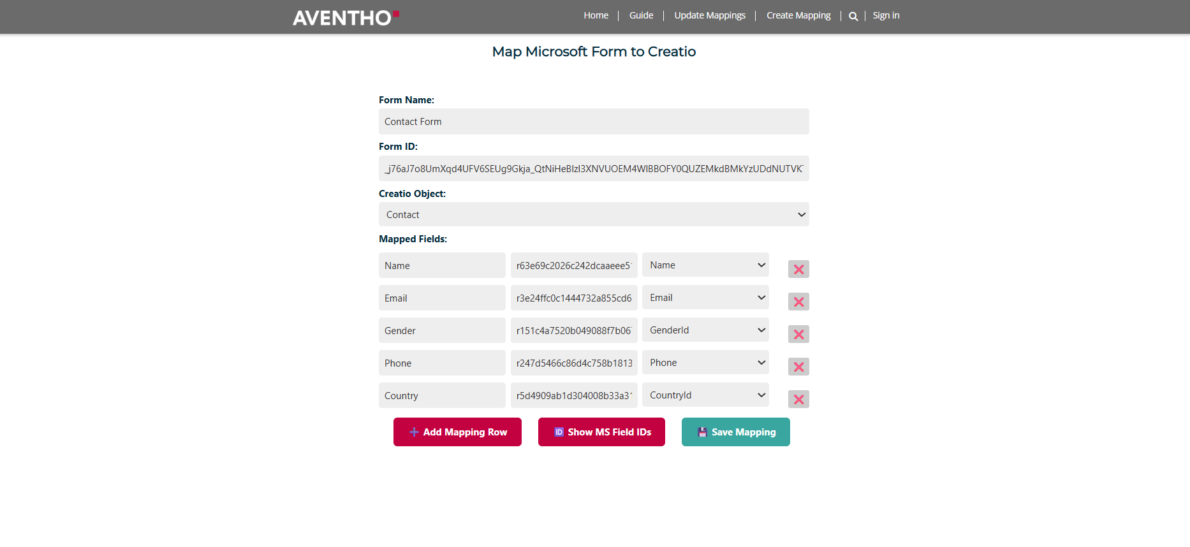Click field ID starting r5d4909ab1d3
The image size is (1190, 547).
(574, 395)
